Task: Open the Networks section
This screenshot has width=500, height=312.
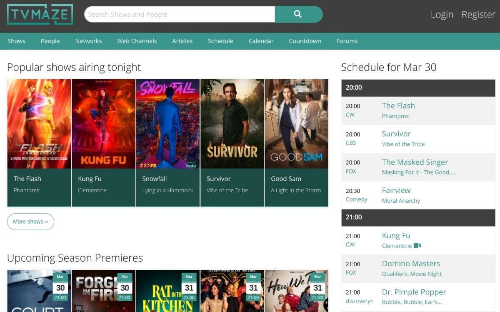Action: 88,41
